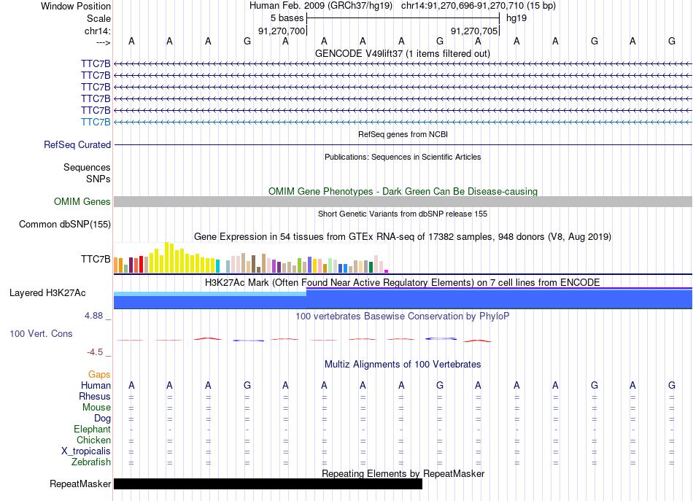Open the H3K27Ac Mark track title

point(403,282)
